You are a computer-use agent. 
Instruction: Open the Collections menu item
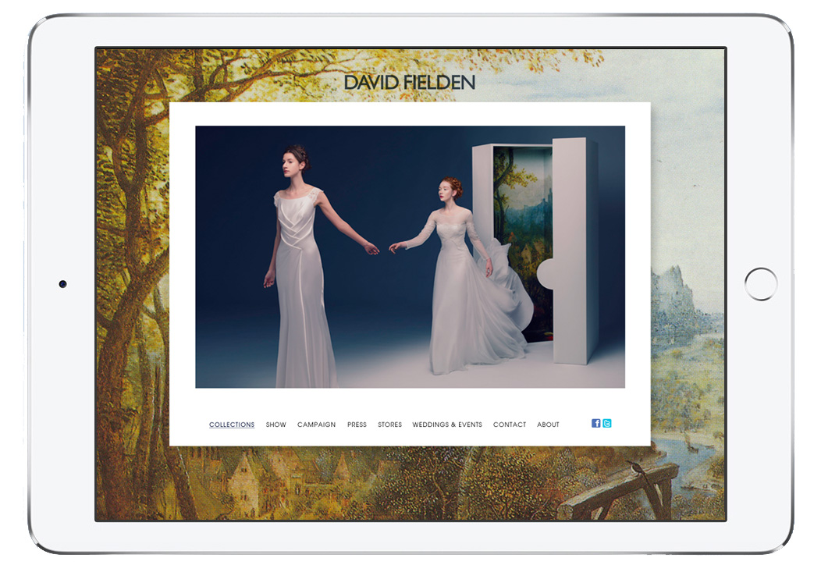[x=232, y=425]
